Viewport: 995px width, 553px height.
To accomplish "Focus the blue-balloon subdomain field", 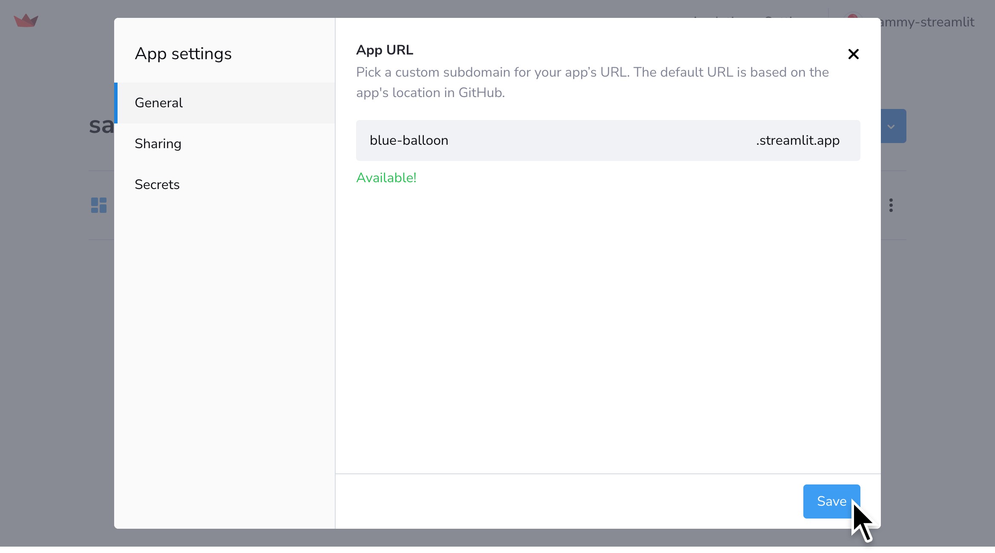I will tap(554, 140).
